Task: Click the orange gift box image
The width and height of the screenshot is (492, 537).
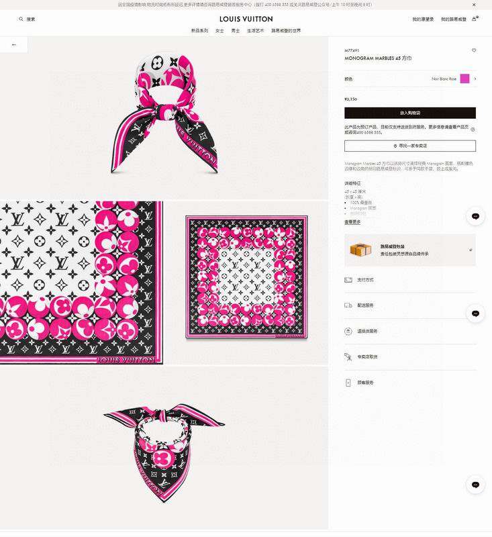Action: point(360,250)
